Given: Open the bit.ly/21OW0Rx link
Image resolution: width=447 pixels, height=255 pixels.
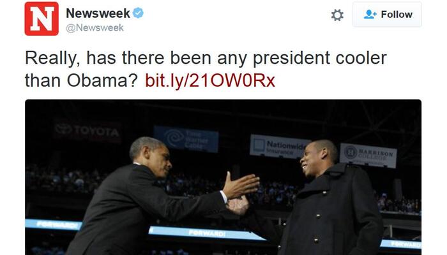Looking at the screenshot, I should click(210, 80).
